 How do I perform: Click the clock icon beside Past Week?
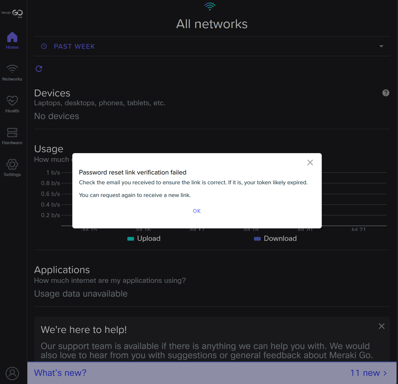coord(44,46)
